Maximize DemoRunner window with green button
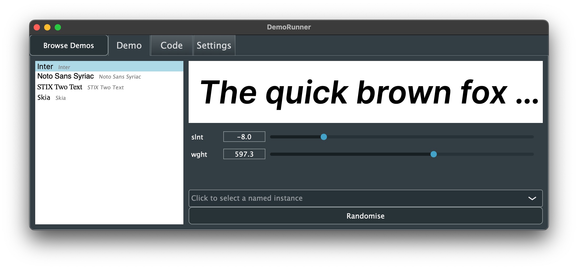 [x=58, y=27]
